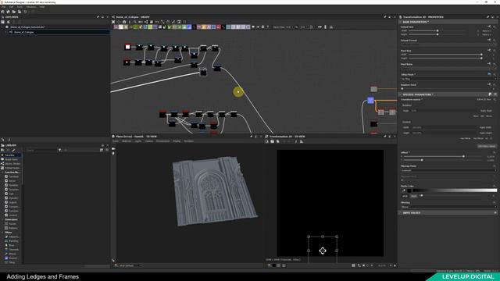Click the Rotation Angle input field
This screenshot has height=281, width=500.
[x=443, y=111]
